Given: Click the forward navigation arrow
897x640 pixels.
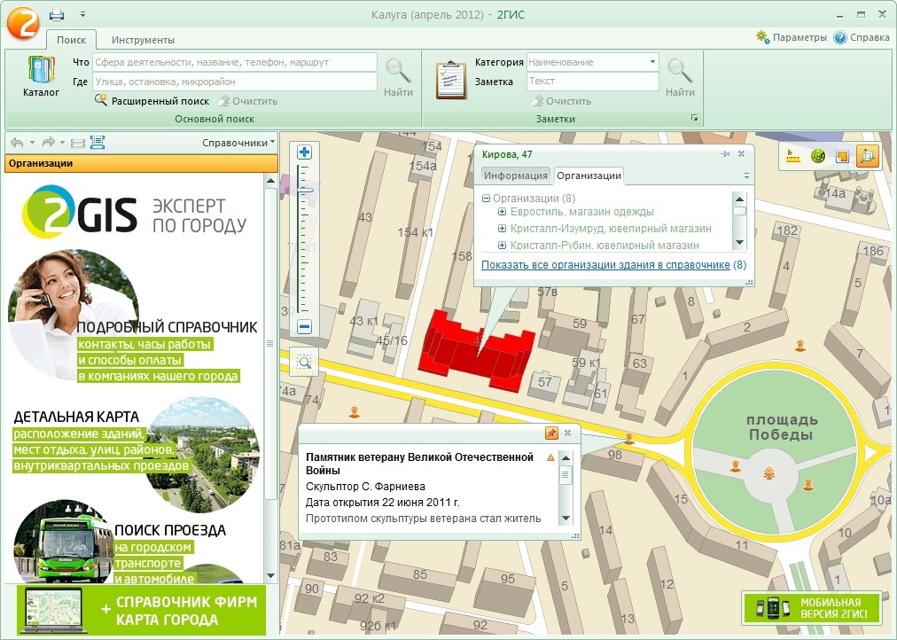Looking at the screenshot, I should [x=48, y=143].
